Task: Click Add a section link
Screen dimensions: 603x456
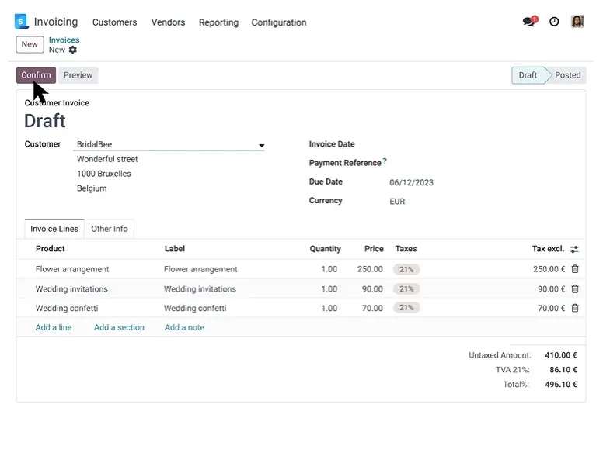Action: point(119,327)
